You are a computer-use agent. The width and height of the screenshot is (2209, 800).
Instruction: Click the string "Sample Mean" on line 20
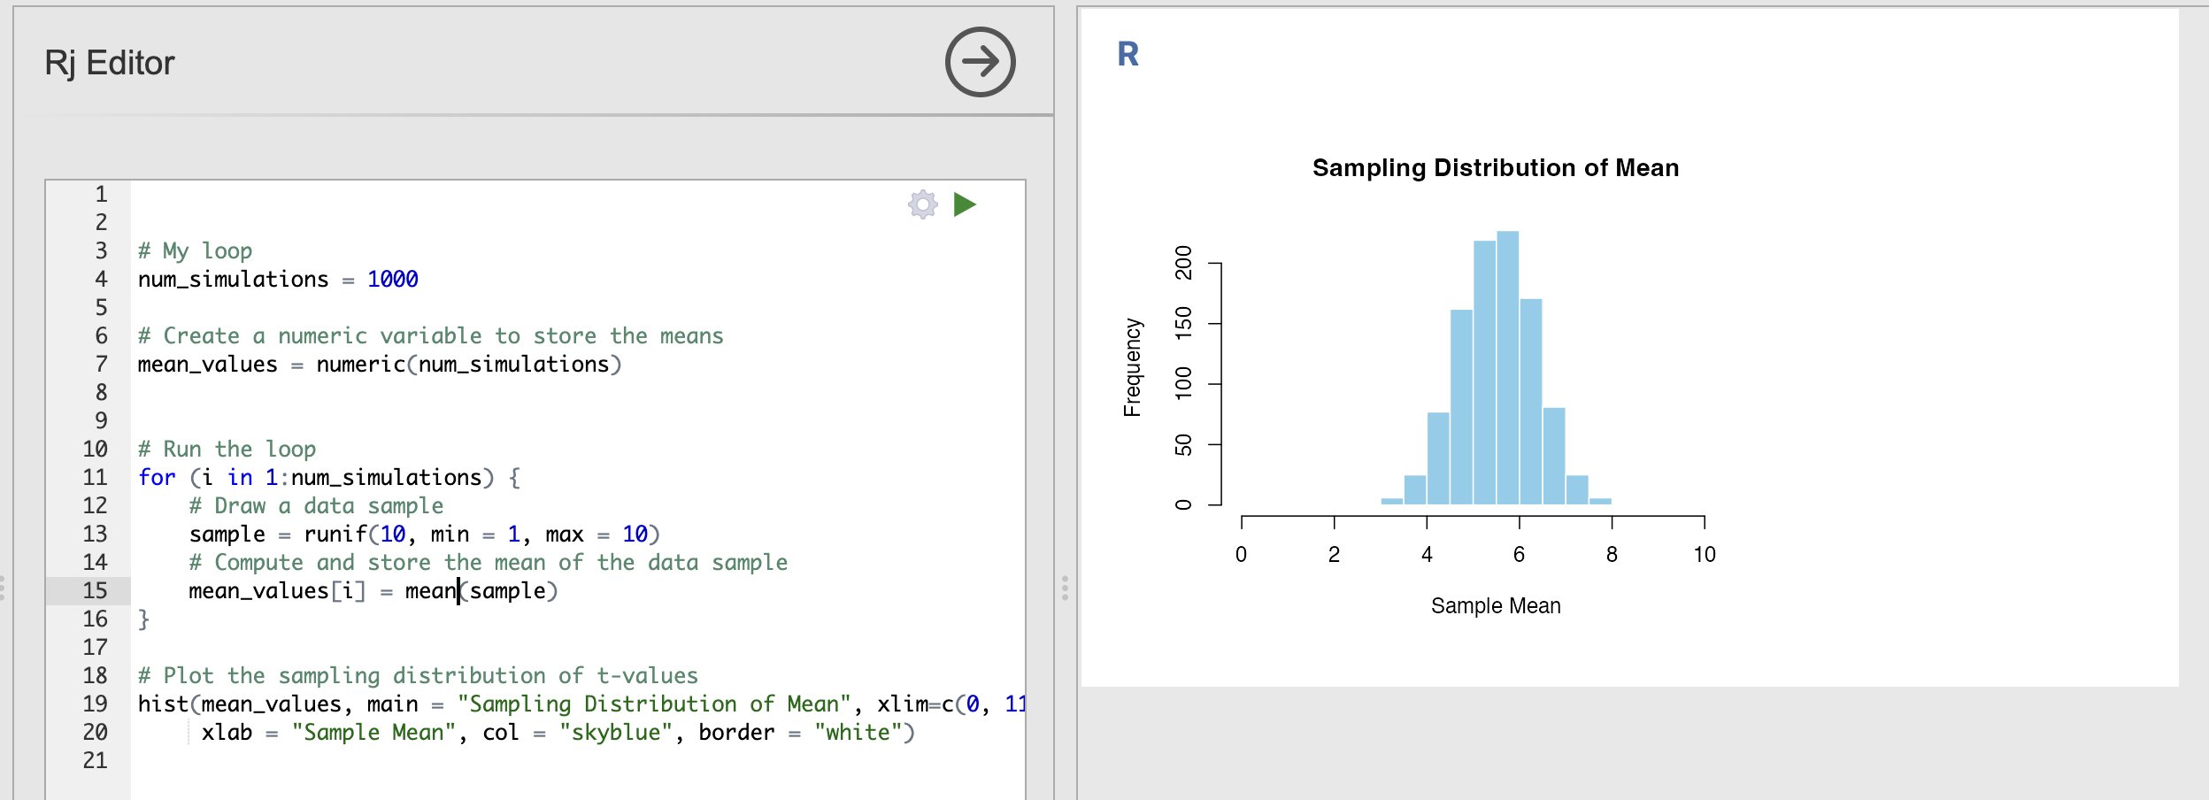[373, 733]
